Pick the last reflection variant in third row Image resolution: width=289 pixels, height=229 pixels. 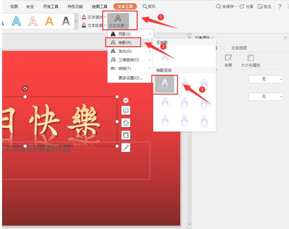(x=204, y=120)
